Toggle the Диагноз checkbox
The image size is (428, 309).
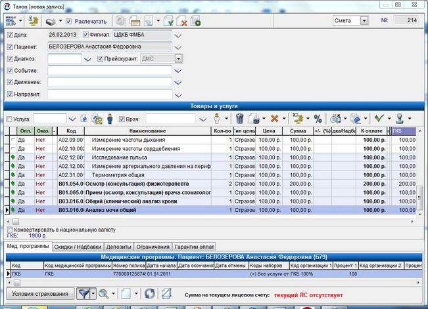(10, 58)
